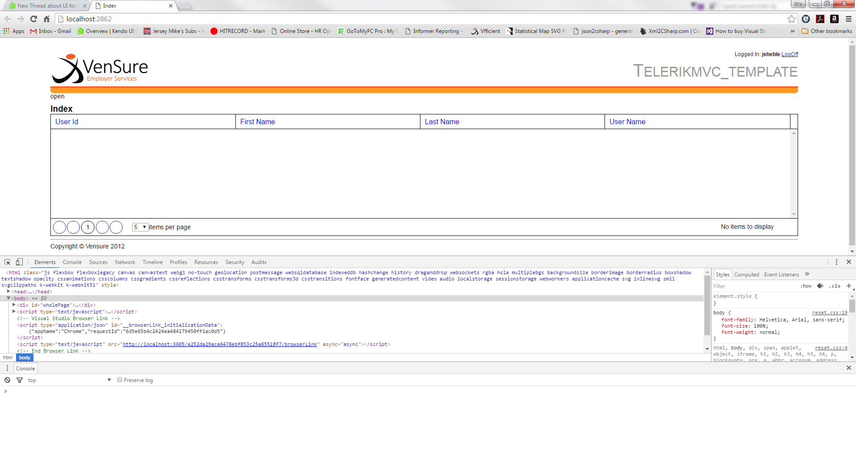Viewport: 856px width, 463px height.
Task: Open the console execution context dropdown
Action: click(x=69, y=380)
